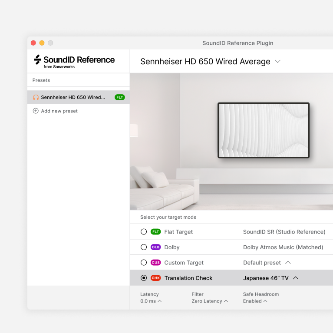Open the Filter Zero Latency chevron
Image resolution: width=333 pixels, height=333 pixels.
click(226, 301)
